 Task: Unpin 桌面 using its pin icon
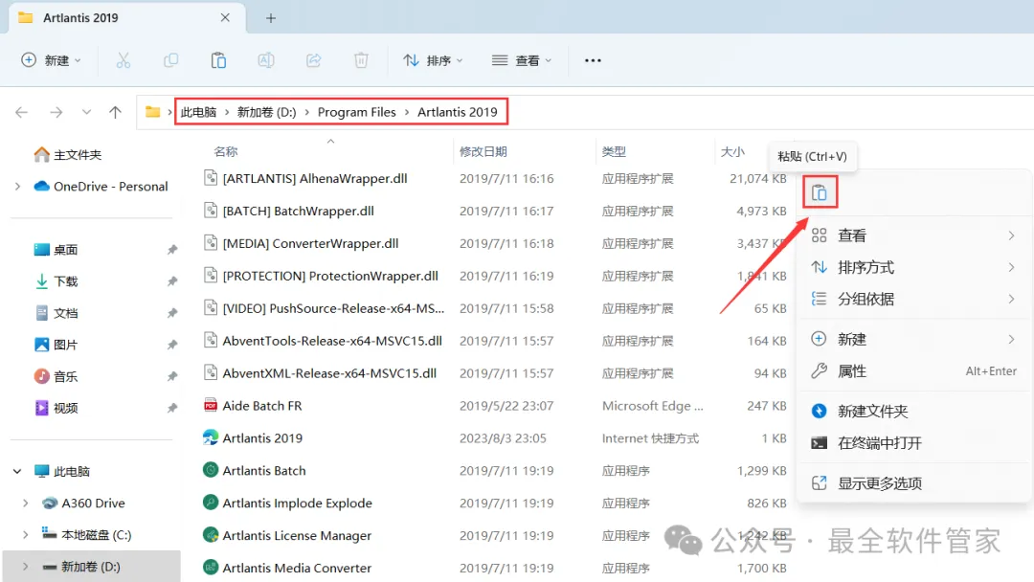172,250
